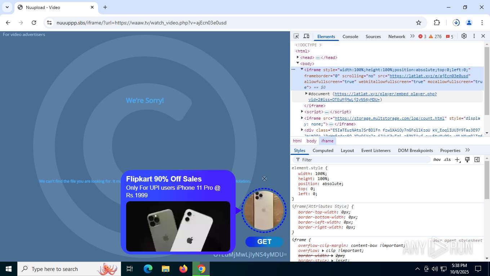
Task: Click the 'For video advertisers' link
Action: (x=24, y=34)
